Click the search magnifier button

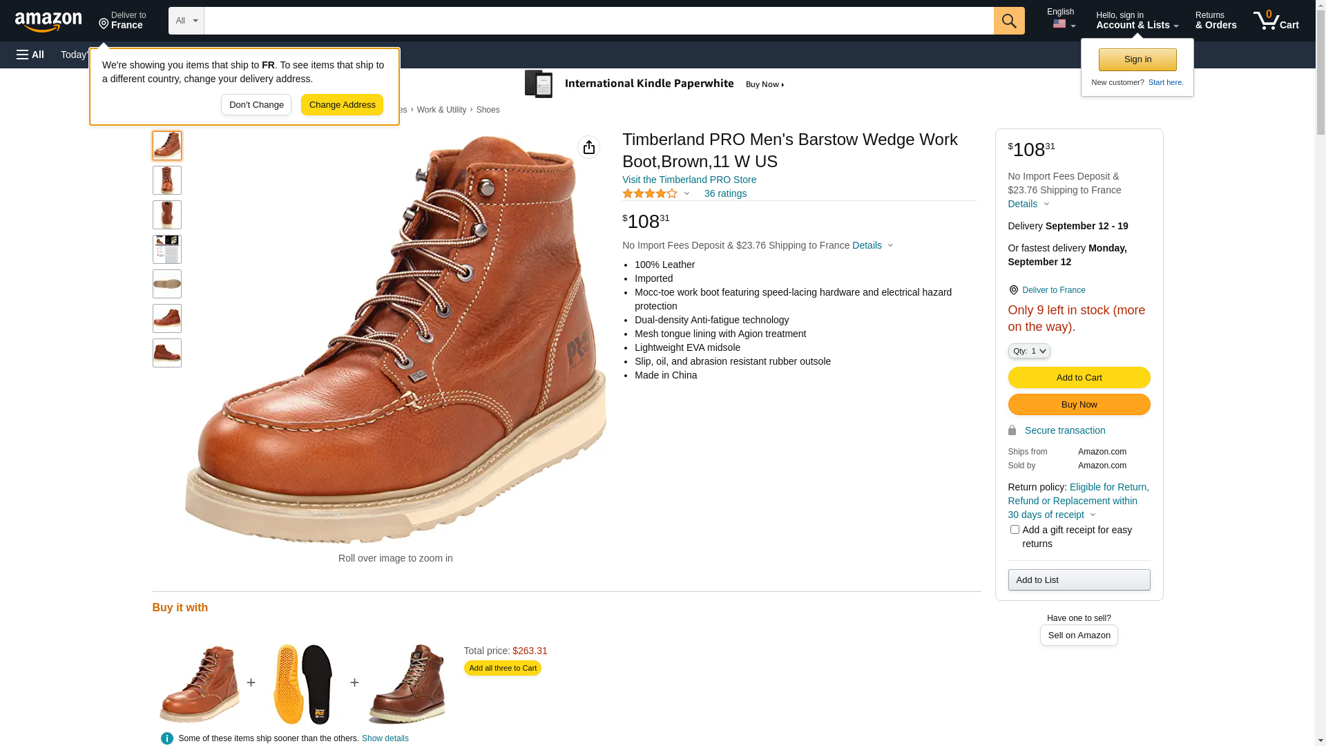pyautogui.click(x=1009, y=21)
